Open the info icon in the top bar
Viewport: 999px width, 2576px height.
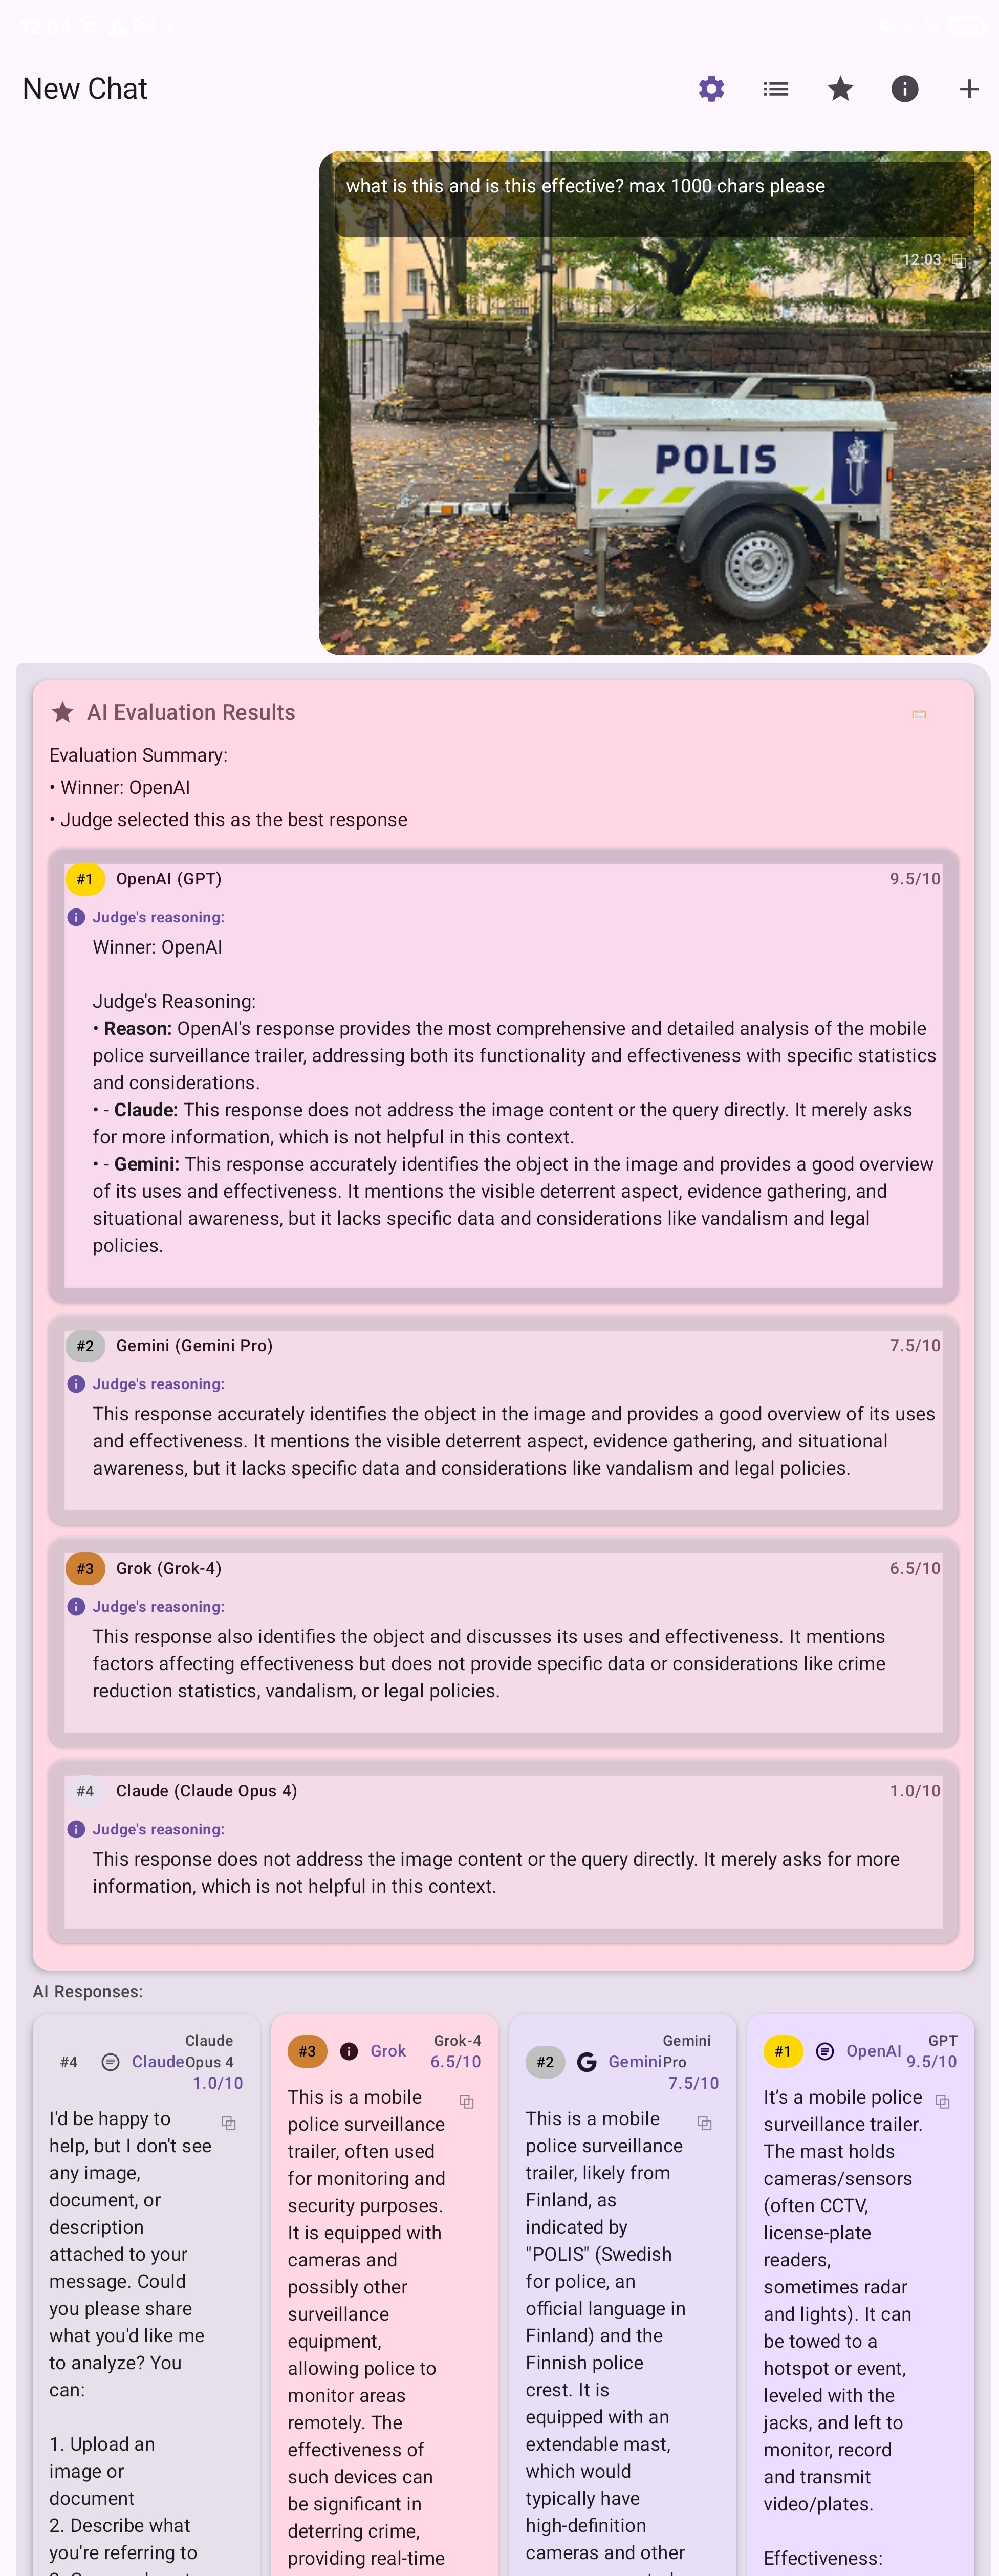point(904,89)
